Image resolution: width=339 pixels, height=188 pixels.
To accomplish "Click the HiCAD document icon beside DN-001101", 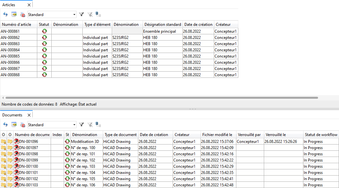I will pyautogui.click(x=16, y=173).
